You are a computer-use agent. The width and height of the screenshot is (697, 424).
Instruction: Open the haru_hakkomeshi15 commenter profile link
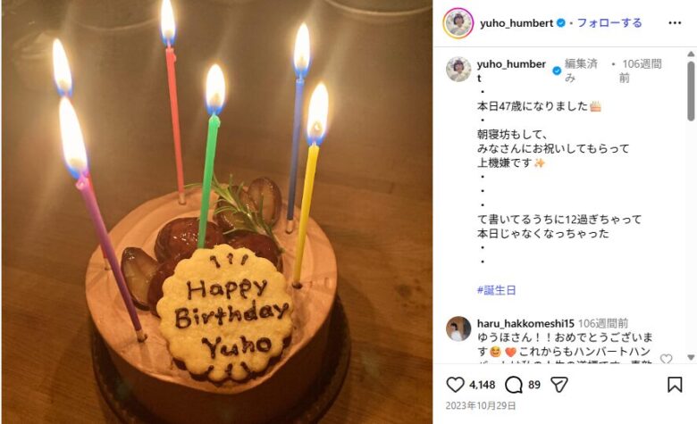(525, 323)
